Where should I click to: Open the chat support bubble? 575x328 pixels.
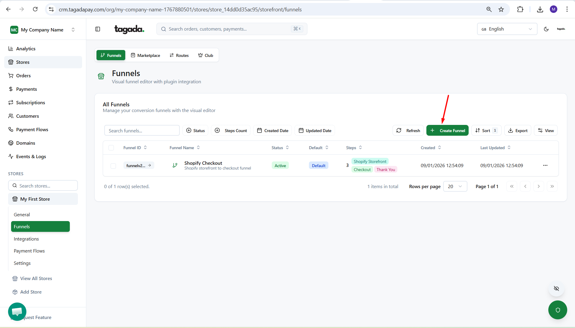[17, 312]
